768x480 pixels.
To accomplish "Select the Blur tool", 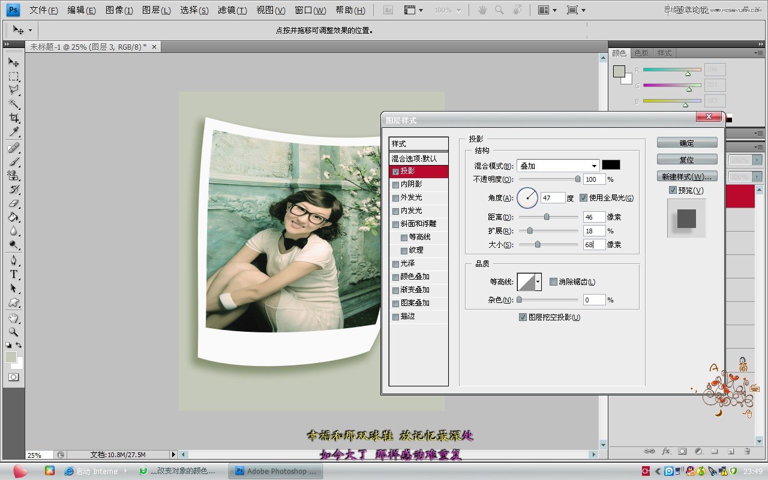I will [x=13, y=230].
